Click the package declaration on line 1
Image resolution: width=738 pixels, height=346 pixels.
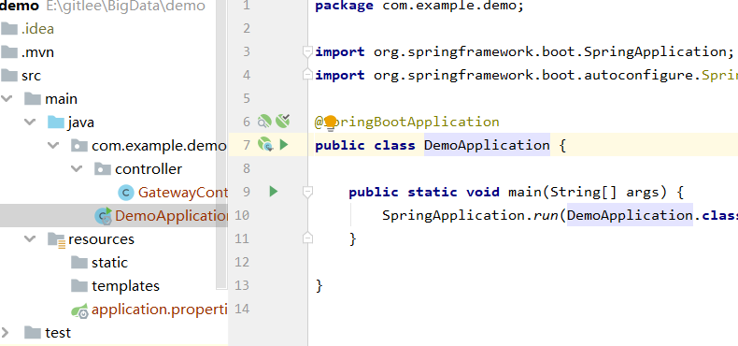pyautogui.click(x=419, y=7)
